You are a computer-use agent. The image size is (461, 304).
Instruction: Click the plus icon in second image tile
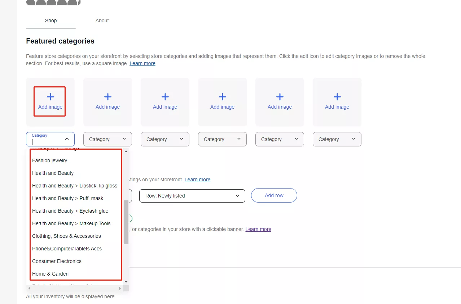click(107, 97)
